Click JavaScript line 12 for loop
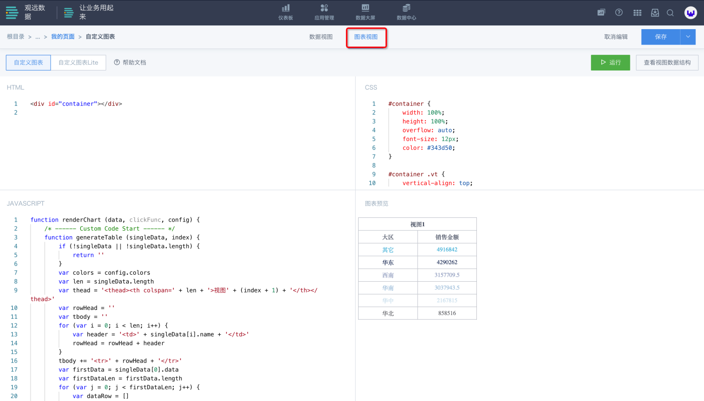Screen dimensions: 704x401 pos(113,325)
